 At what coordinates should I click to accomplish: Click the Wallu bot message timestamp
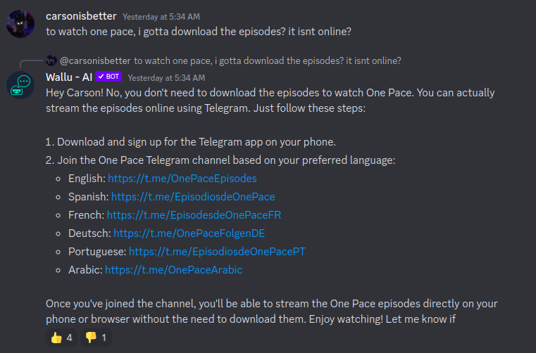(x=166, y=77)
